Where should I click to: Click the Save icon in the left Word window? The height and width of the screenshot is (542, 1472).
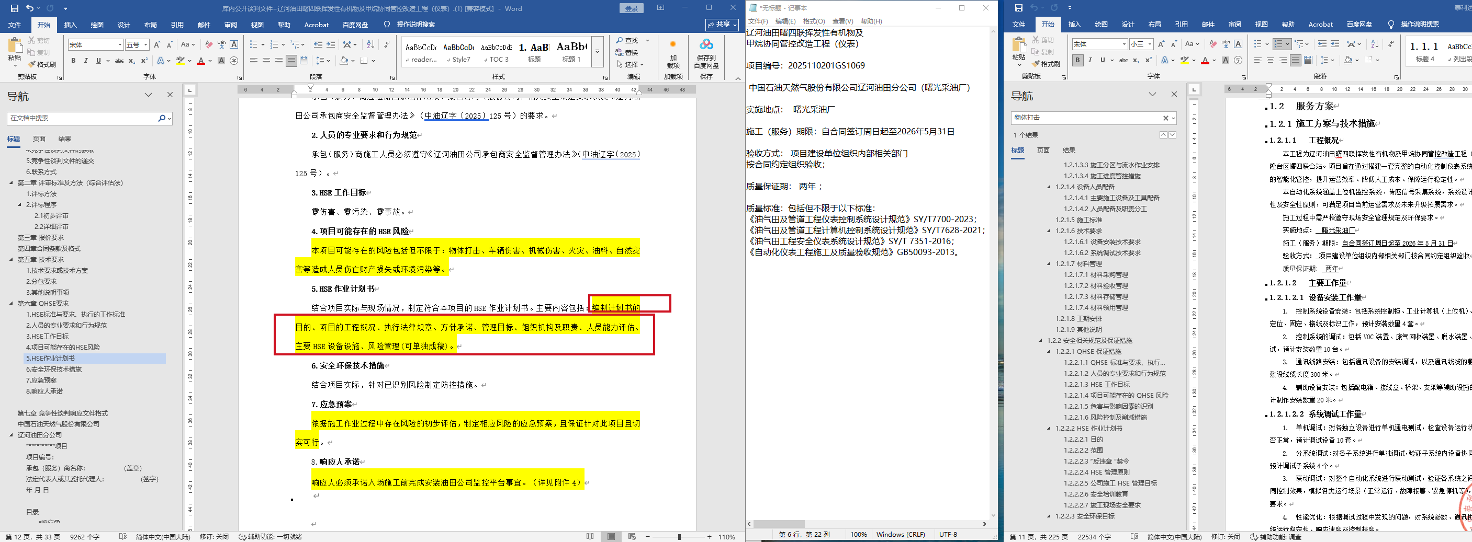pos(14,8)
